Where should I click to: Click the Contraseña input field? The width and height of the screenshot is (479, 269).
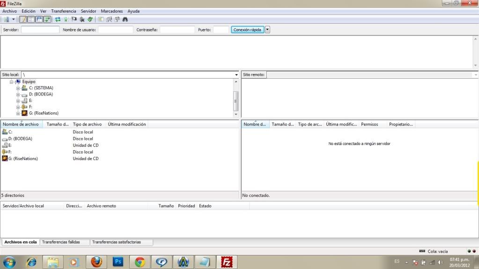coord(177,29)
